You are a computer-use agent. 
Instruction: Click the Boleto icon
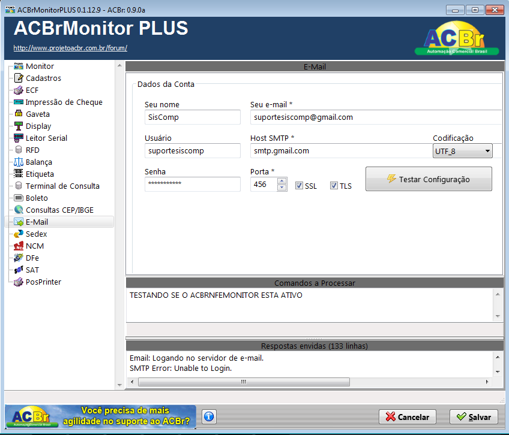19,198
